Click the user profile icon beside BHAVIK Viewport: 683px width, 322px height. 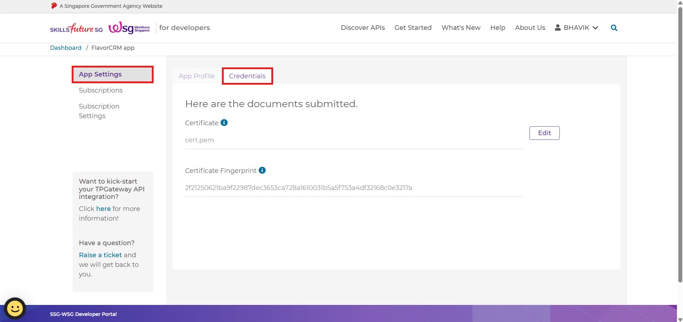point(558,28)
